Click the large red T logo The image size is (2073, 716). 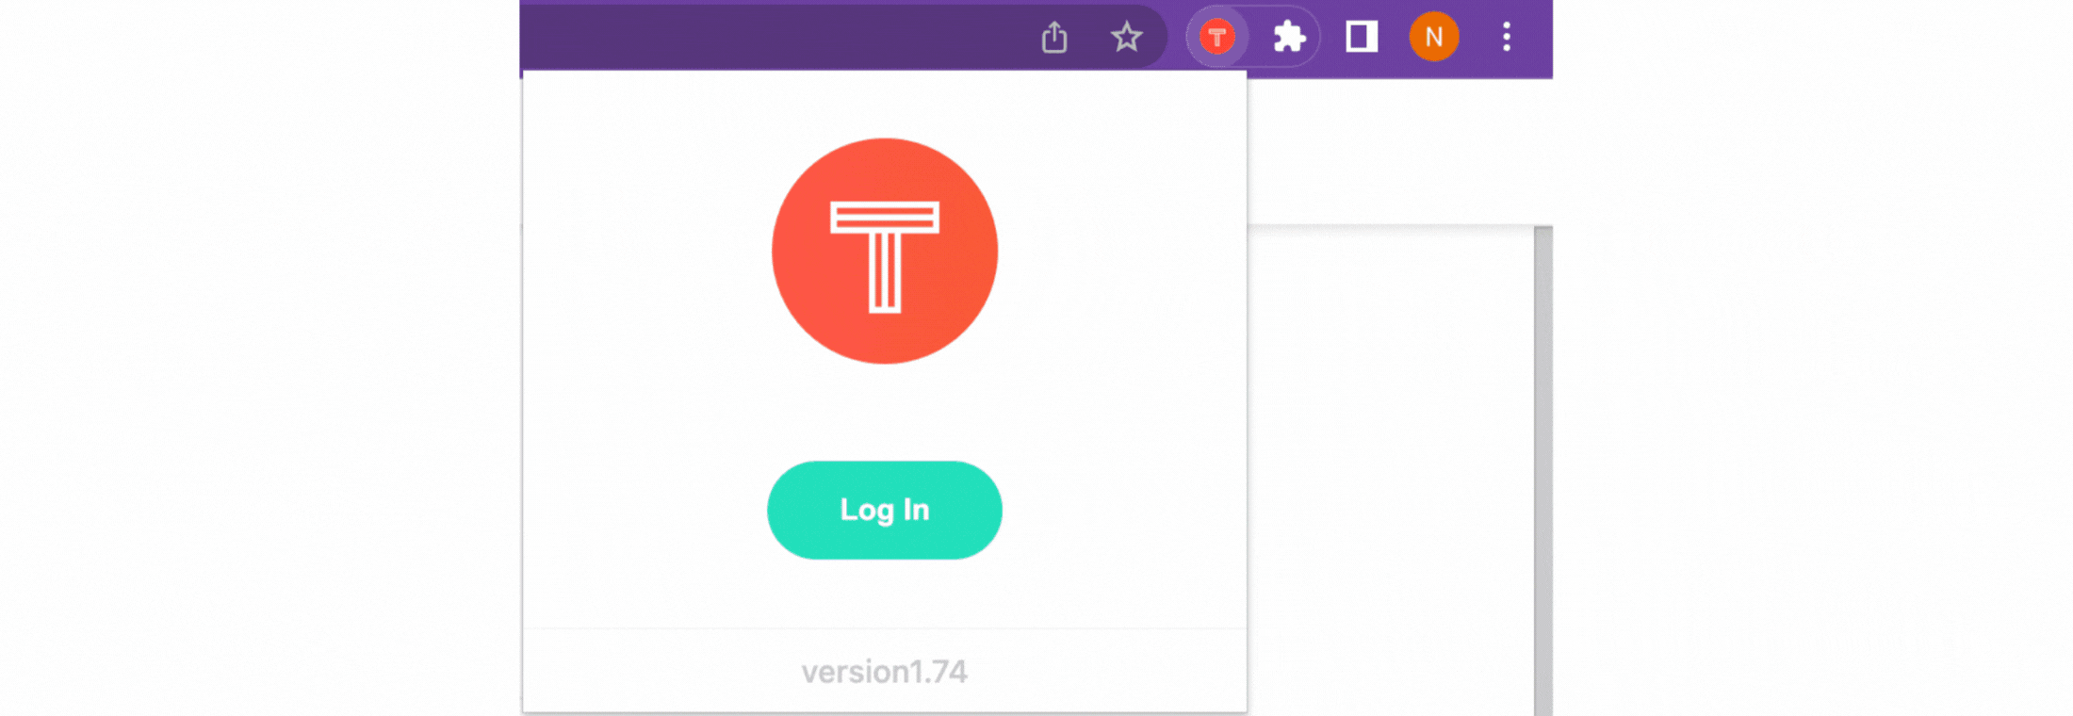click(884, 251)
